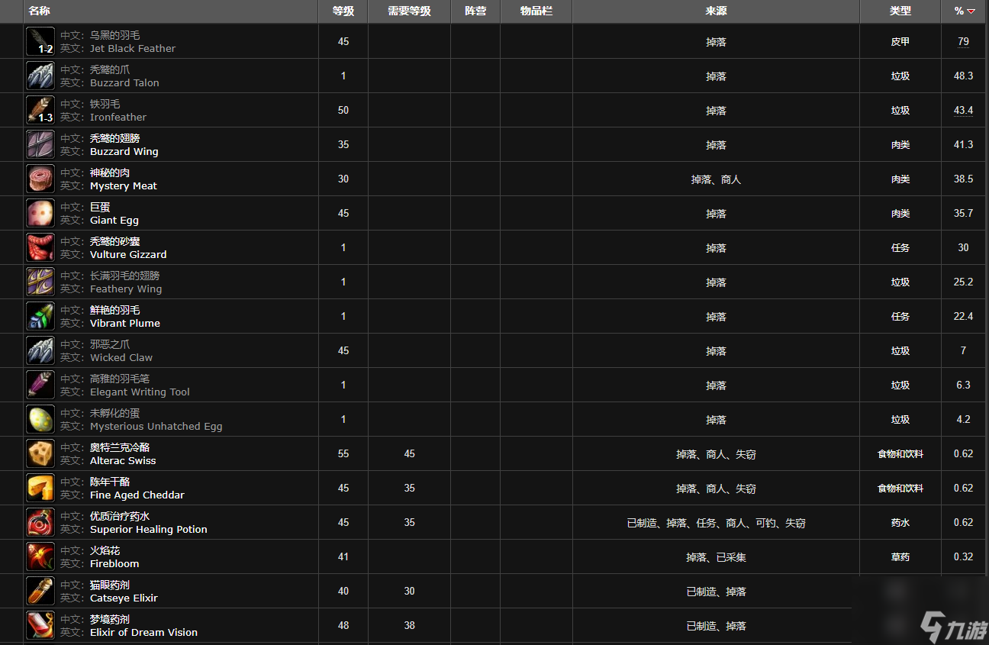The image size is (989, 645).
Task: Click the Wicked Claw item icon
Action: tap(40, 351)
